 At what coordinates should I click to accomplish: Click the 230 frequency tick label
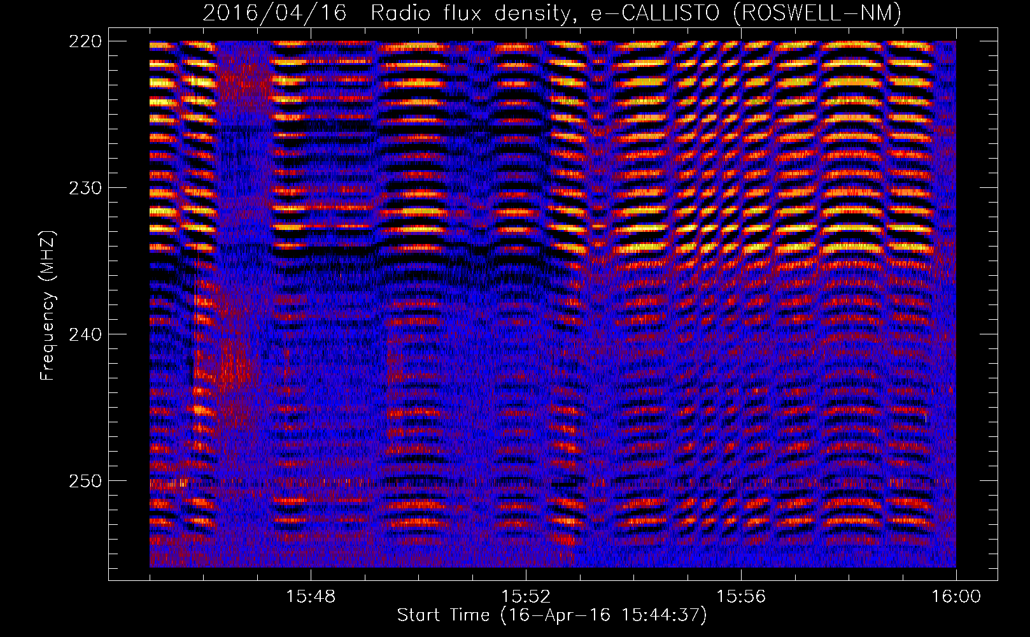click(x=85, y=188)
